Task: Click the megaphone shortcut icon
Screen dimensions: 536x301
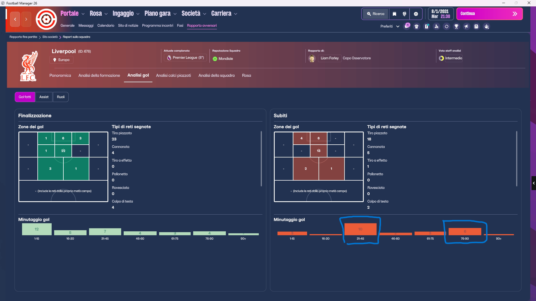Action: pos(466,26)
